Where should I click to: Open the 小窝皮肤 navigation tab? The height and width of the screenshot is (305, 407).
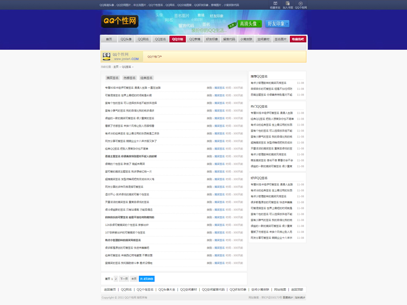(246, 39)
